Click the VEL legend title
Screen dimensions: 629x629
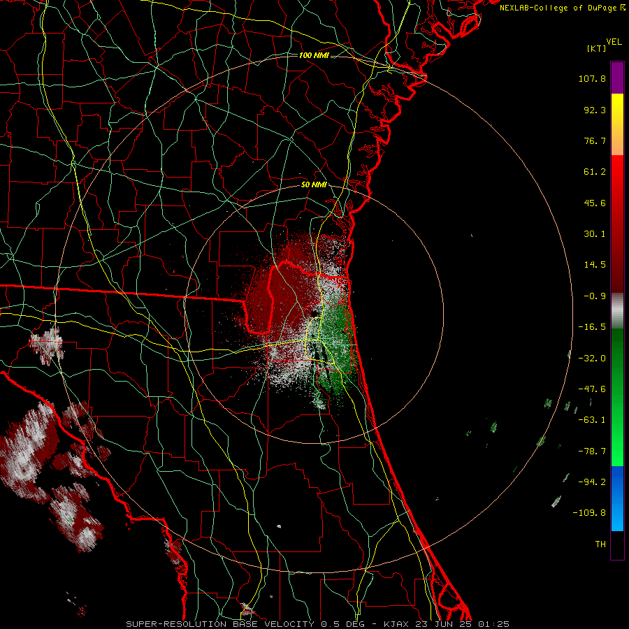pyautogui.click(x=614, y=42)
